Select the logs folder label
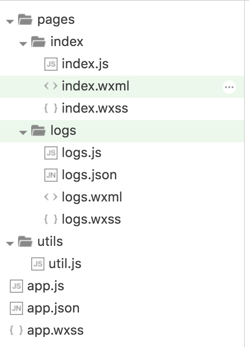249x347 pixels. 63,131
